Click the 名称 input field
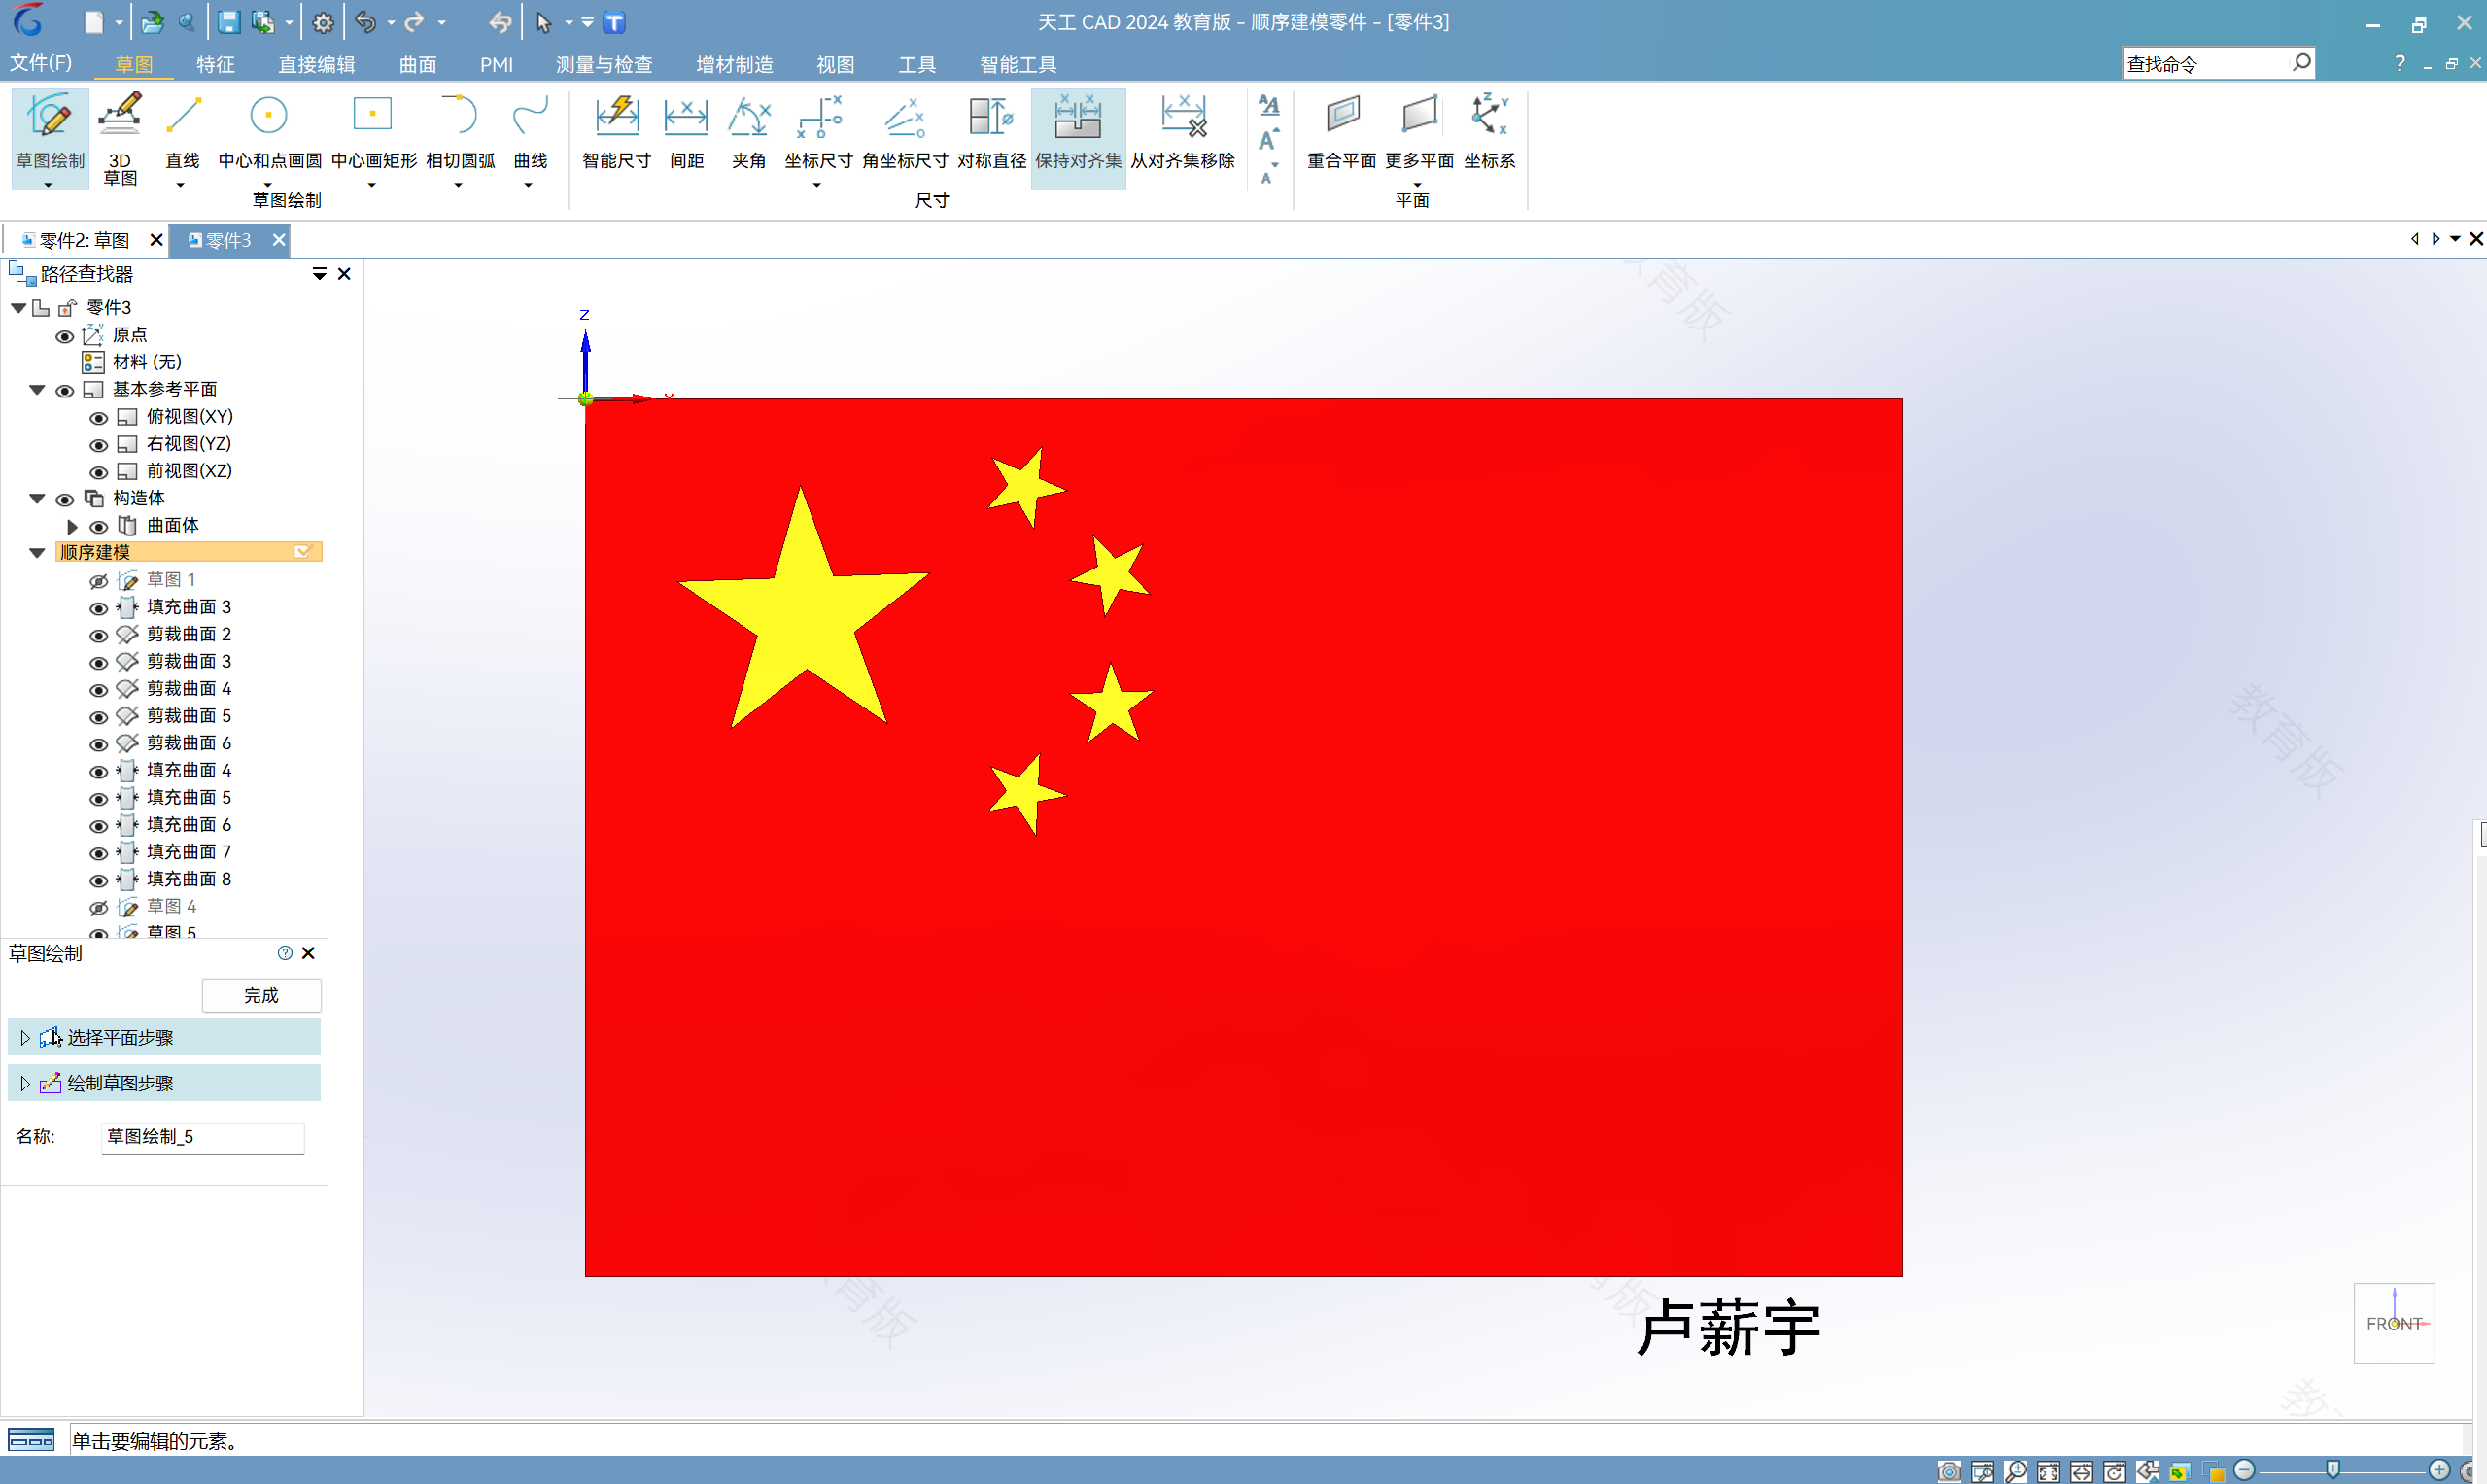This screenshot has height=1484, width=2487. (x=203, y=1137)
